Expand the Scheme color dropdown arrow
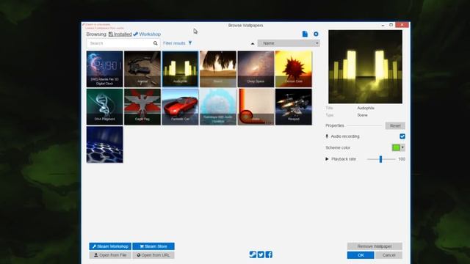 click(402, 147)
